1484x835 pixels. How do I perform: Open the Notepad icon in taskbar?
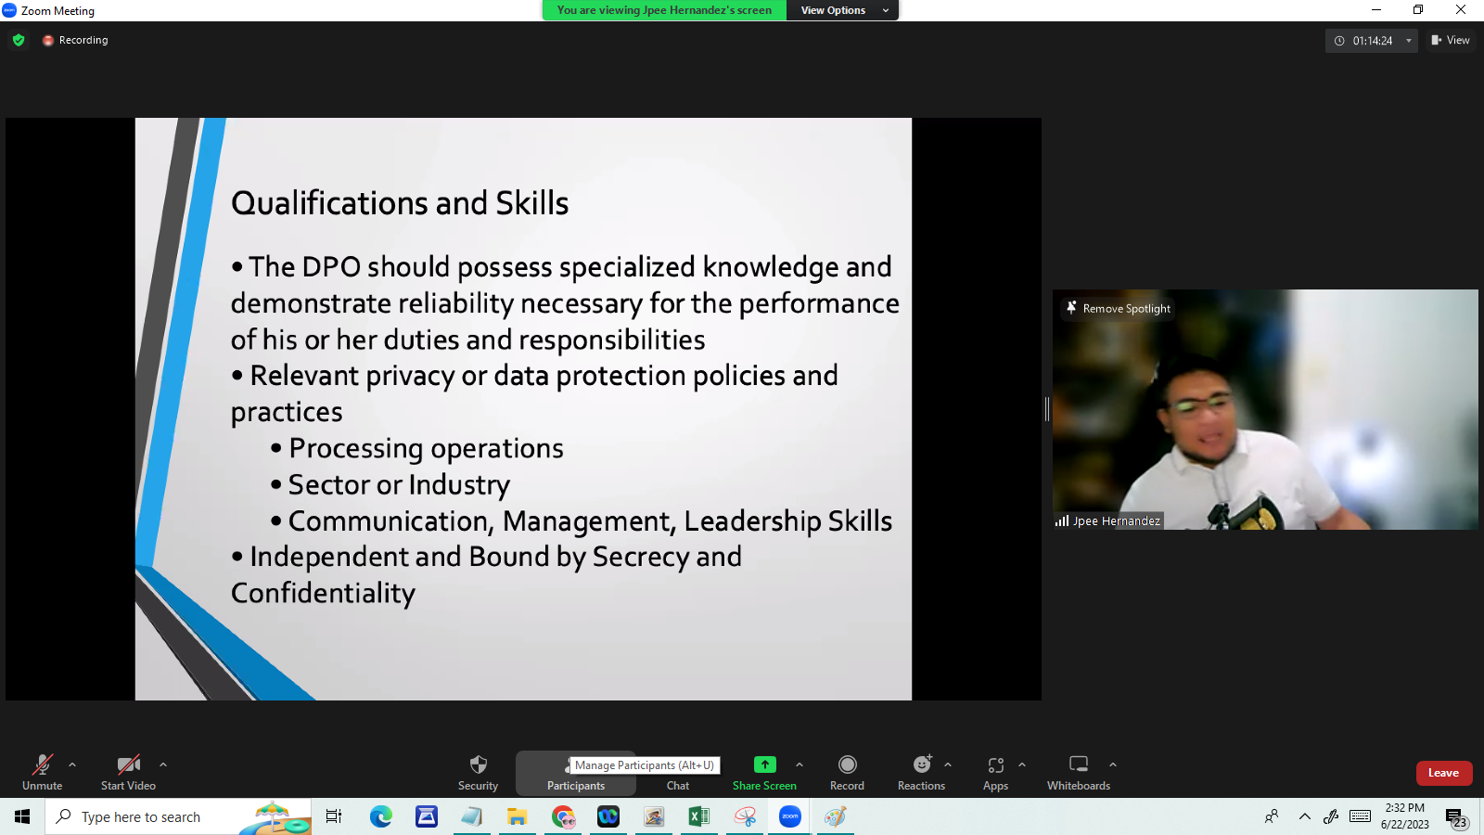472,816
